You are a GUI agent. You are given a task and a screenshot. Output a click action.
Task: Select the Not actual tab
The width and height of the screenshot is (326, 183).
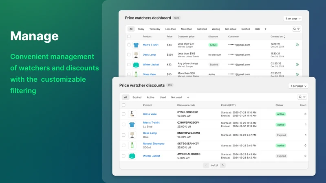tap(231, 29)
